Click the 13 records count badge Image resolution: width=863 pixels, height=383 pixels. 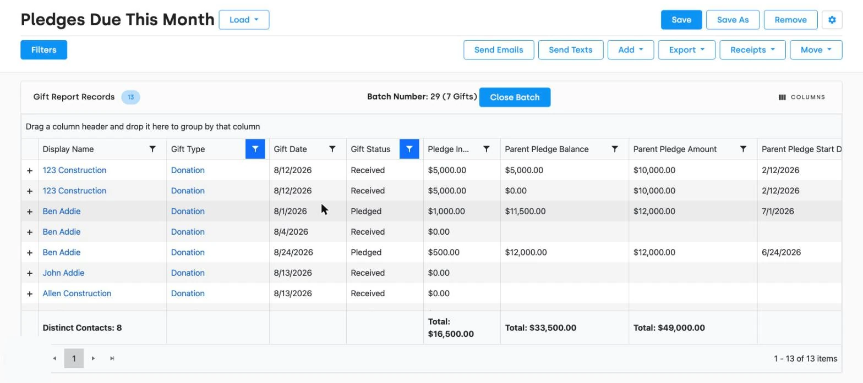130,97
